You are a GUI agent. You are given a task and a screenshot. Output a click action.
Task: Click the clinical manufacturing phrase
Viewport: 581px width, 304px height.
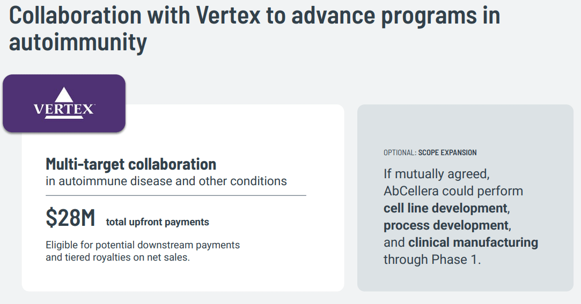point(473,242)
